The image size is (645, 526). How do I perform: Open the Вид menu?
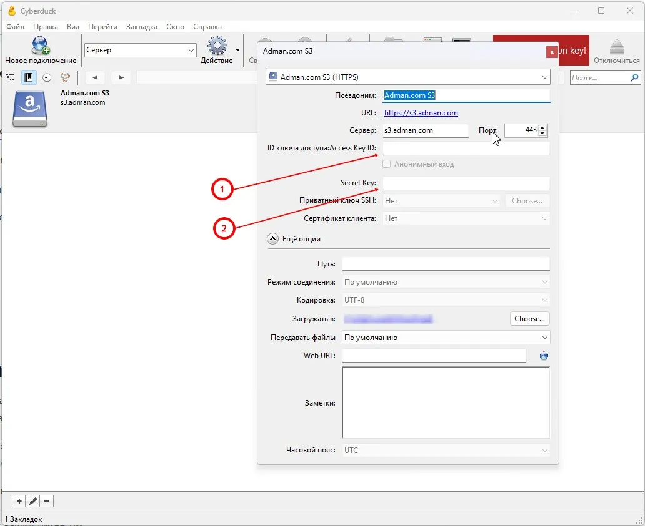coord(72,27)
